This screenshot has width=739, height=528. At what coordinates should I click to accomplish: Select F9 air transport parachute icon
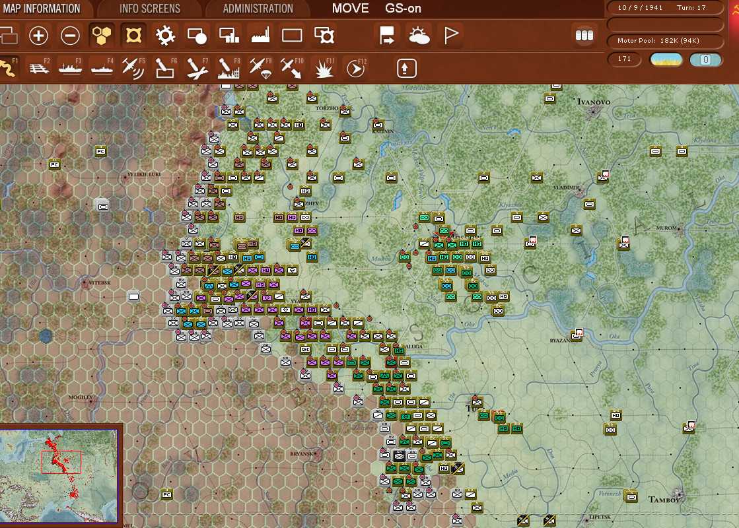pos(260,68)
